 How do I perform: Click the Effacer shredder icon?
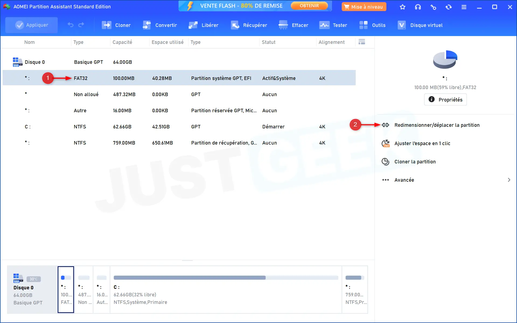pyautogui.click(x=283, y=25)
